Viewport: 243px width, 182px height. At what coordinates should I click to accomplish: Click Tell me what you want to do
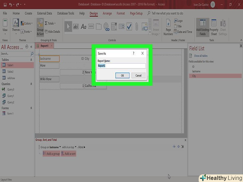click(165, 13)
